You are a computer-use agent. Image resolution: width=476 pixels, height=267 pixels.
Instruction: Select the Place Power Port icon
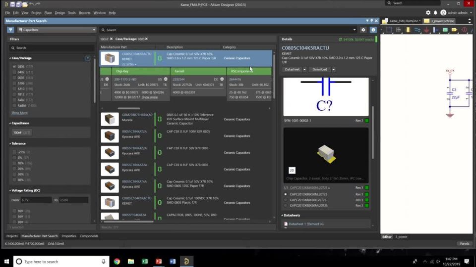point(427,30)
